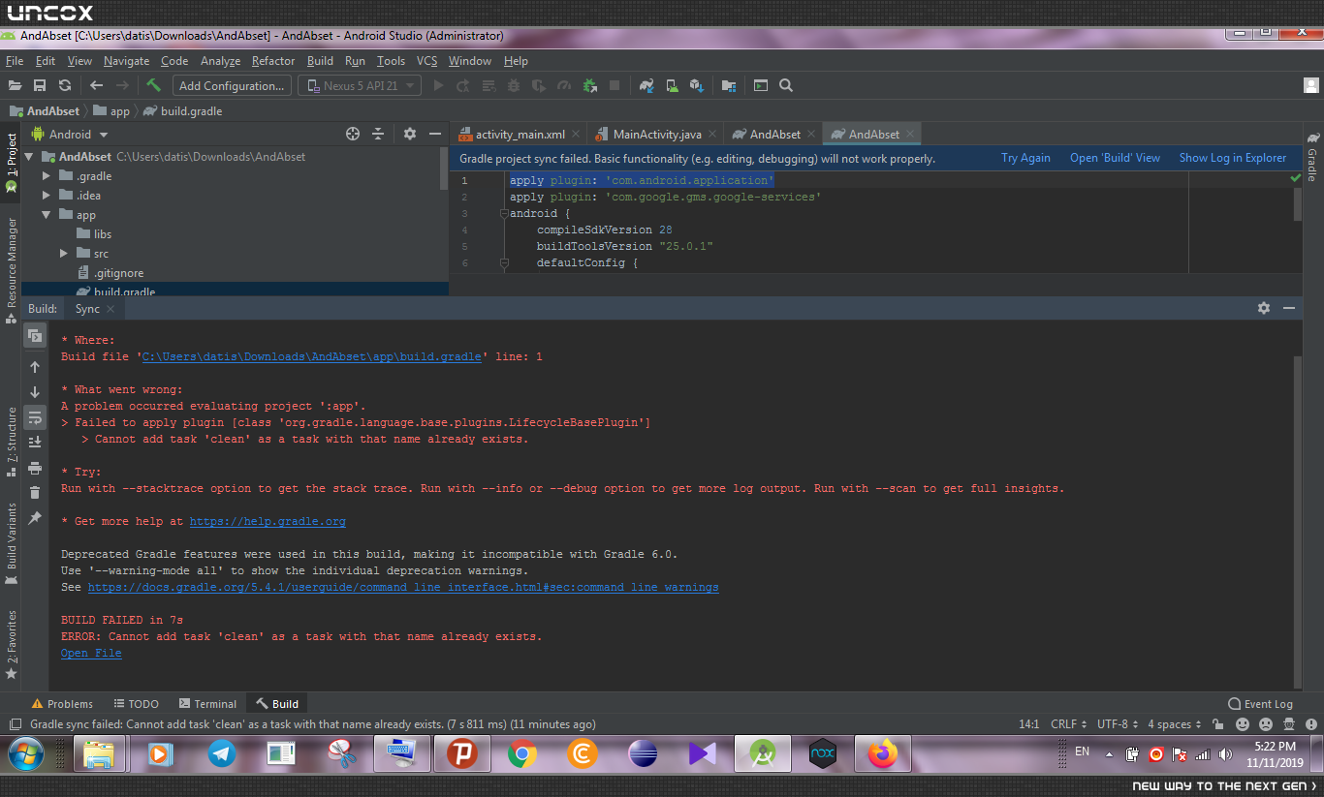Open the VCS menu

[426, 61]
